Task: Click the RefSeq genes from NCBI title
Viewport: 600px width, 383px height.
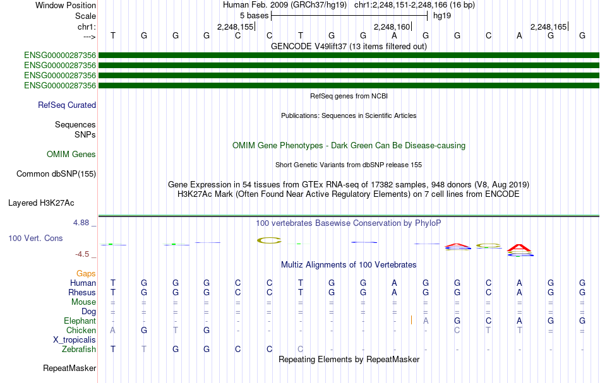Action: pyautogui.click(x=349, y=97)
